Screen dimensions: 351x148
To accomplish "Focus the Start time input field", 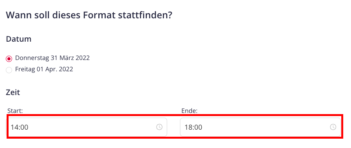I will tap(86, 127).
